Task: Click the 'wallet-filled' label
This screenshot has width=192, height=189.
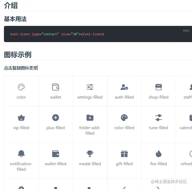Action: pos(55,164)
